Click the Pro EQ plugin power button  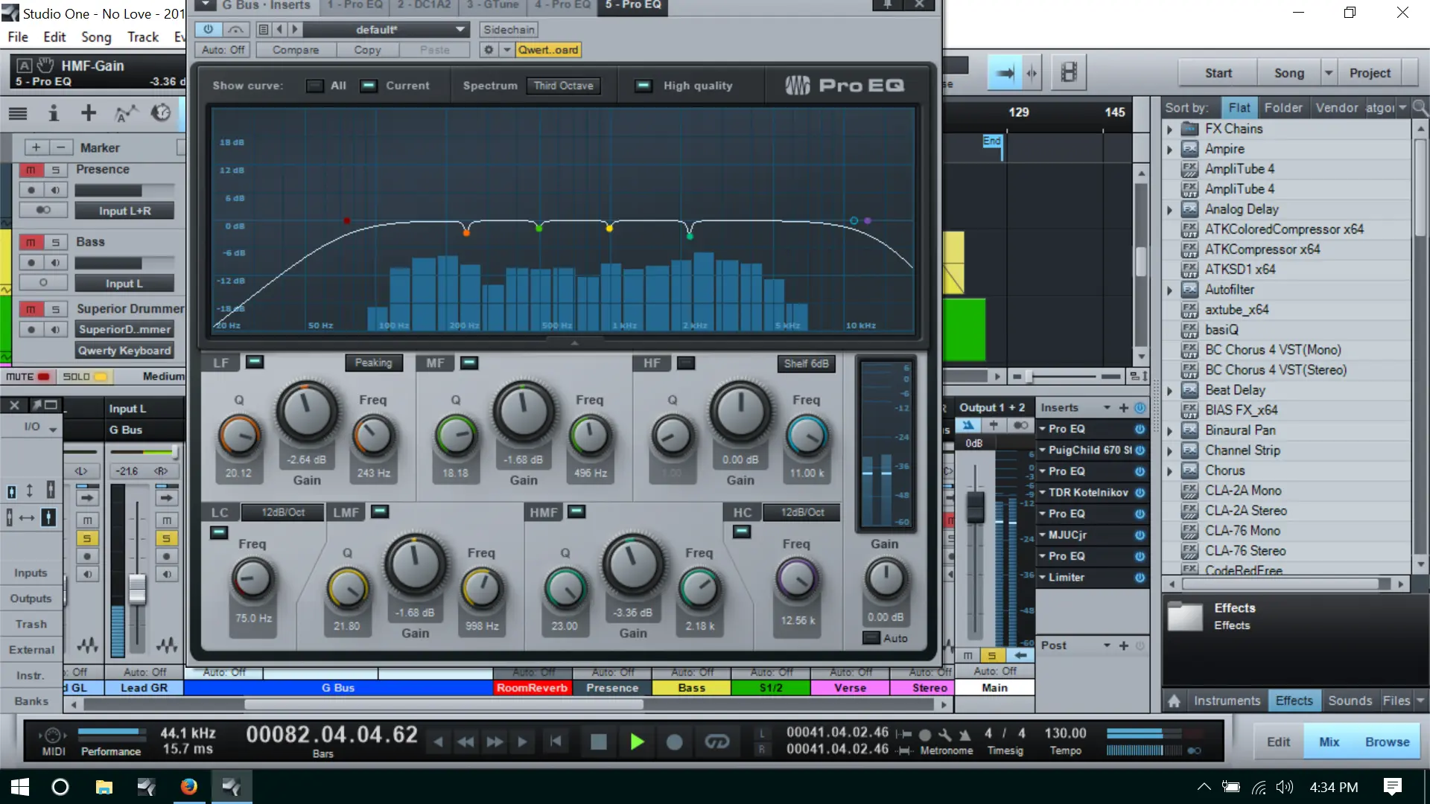pyautogui.click(x=208, y=29)
